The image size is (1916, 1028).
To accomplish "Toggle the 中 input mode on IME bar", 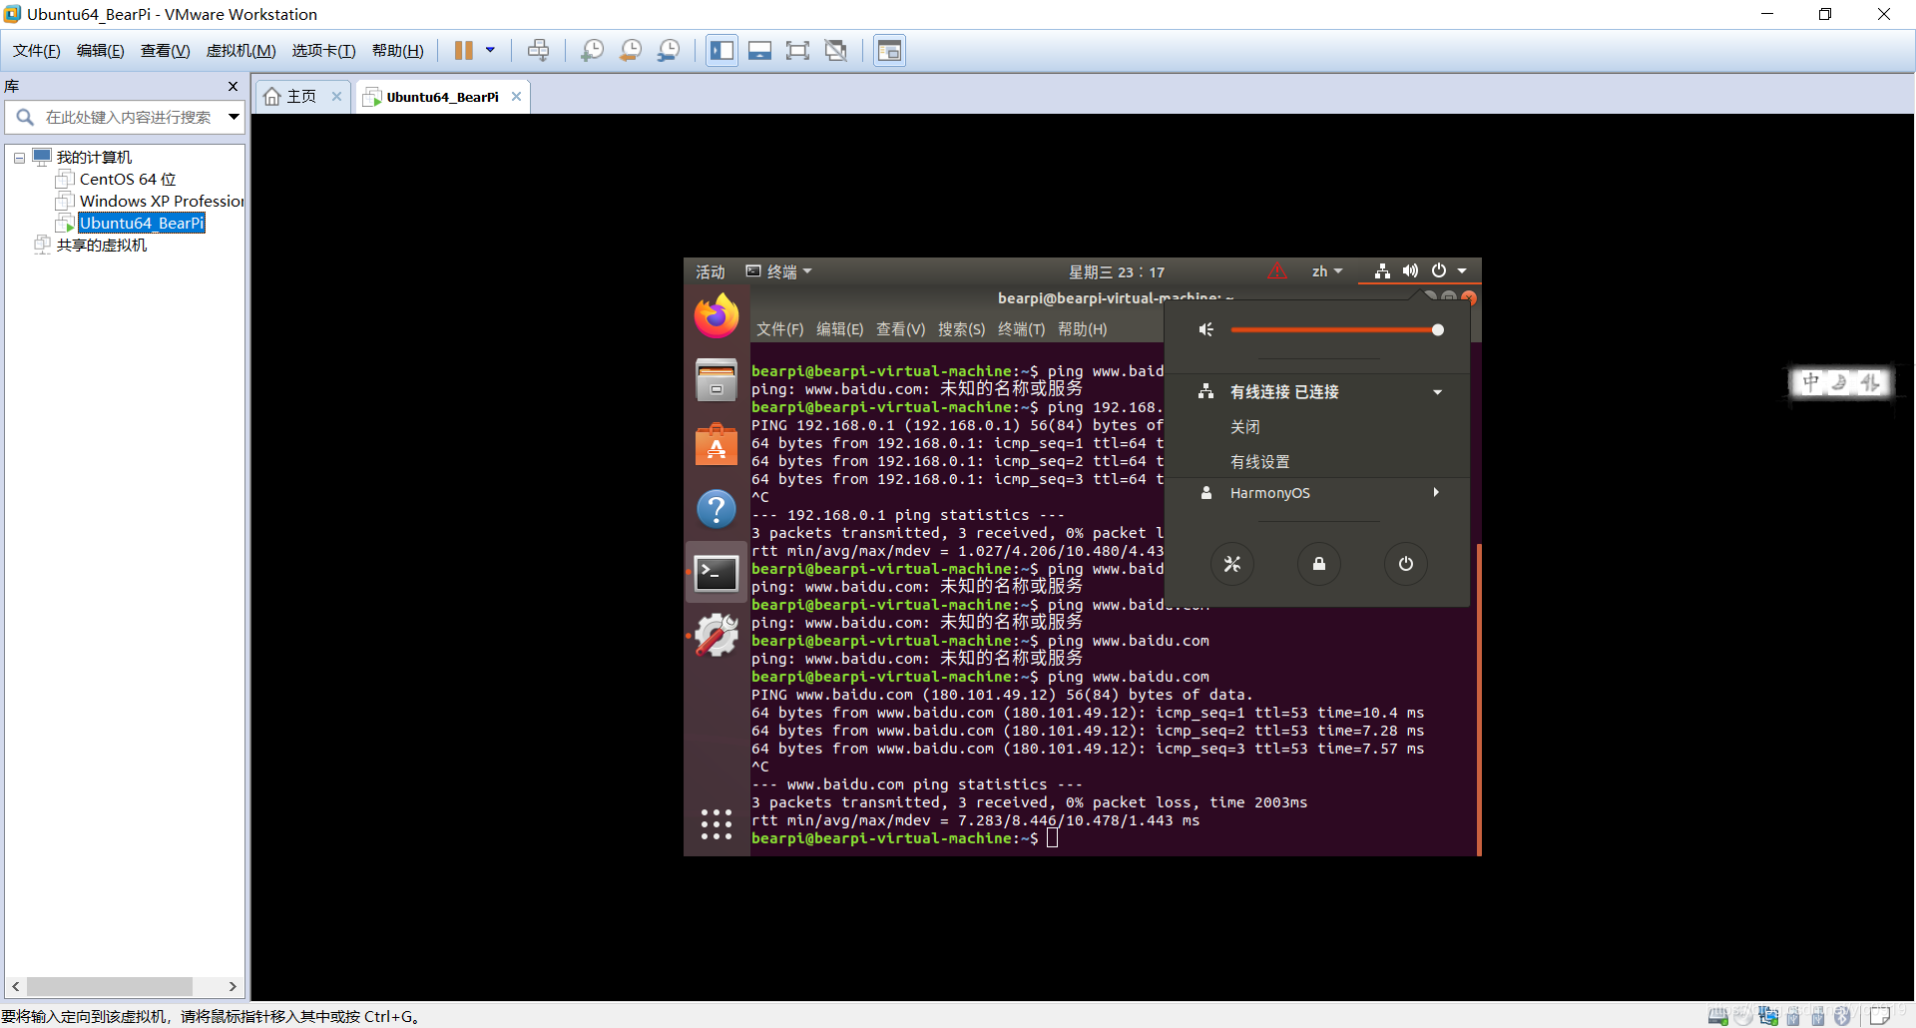I will pos(1811,382).
